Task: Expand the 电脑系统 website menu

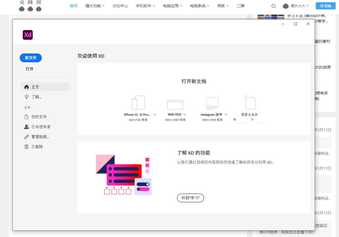Action: pos(200,6)
